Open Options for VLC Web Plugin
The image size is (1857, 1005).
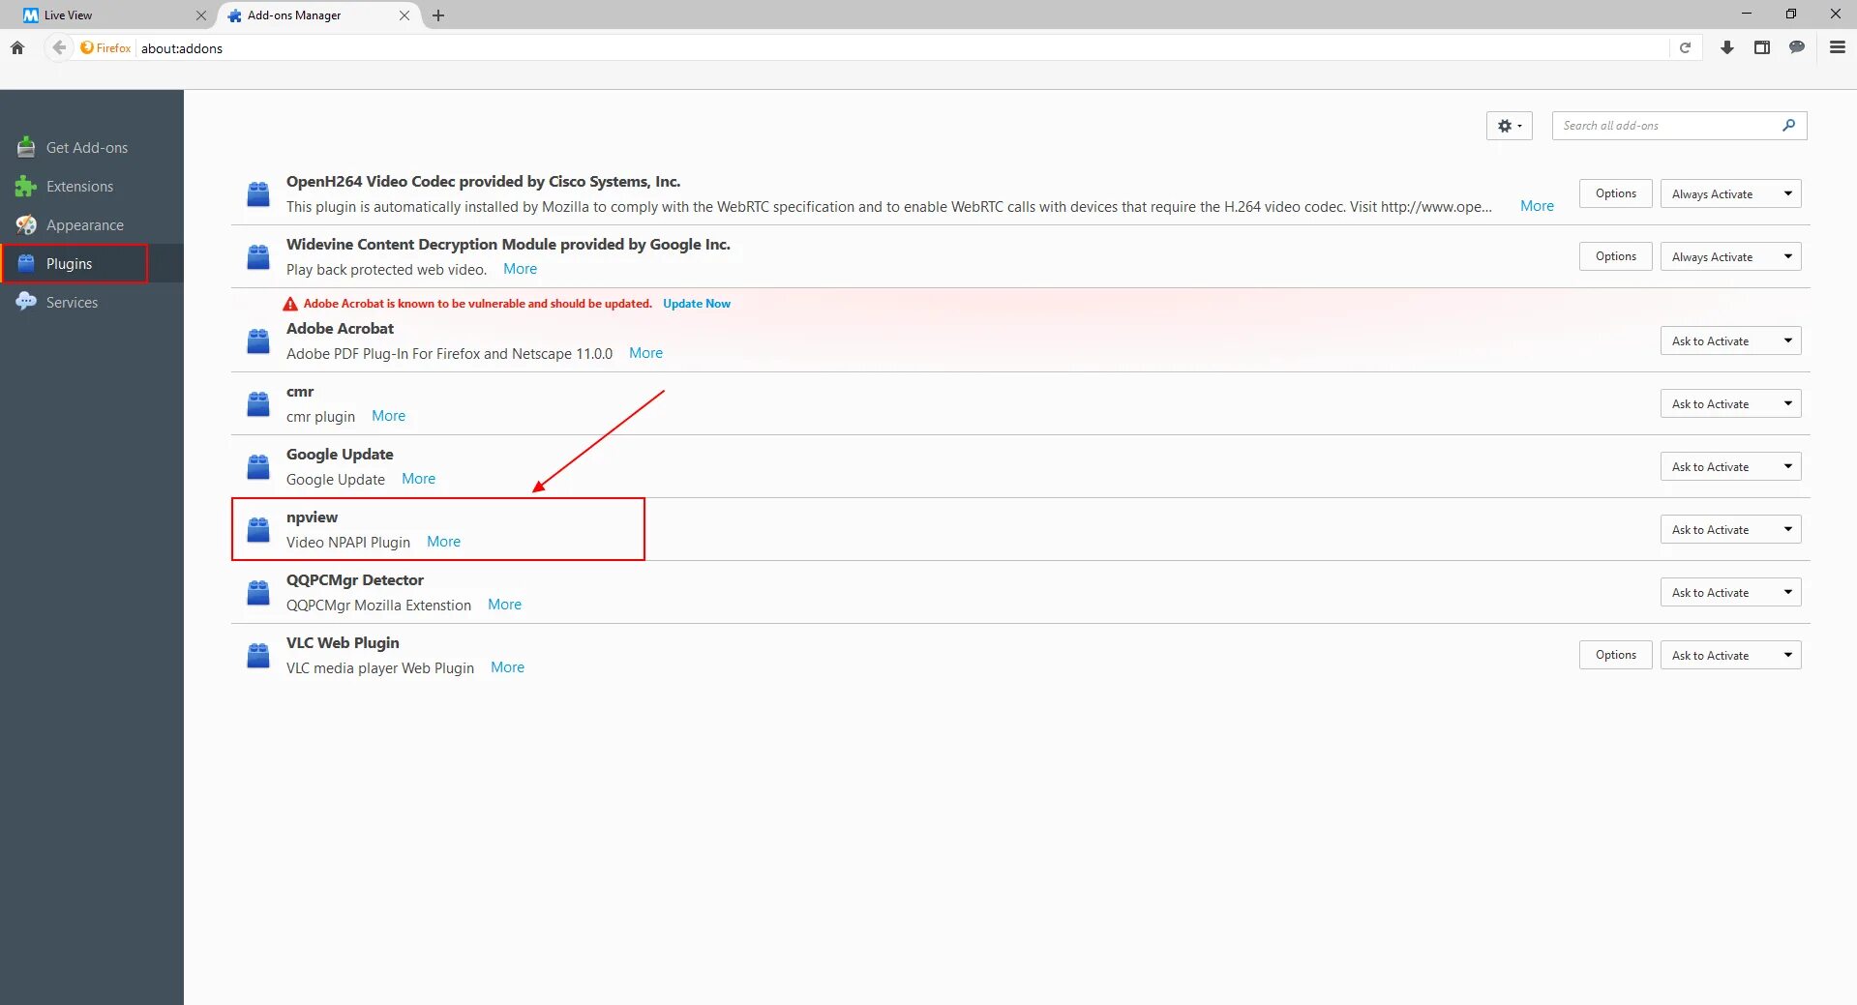1615,655
